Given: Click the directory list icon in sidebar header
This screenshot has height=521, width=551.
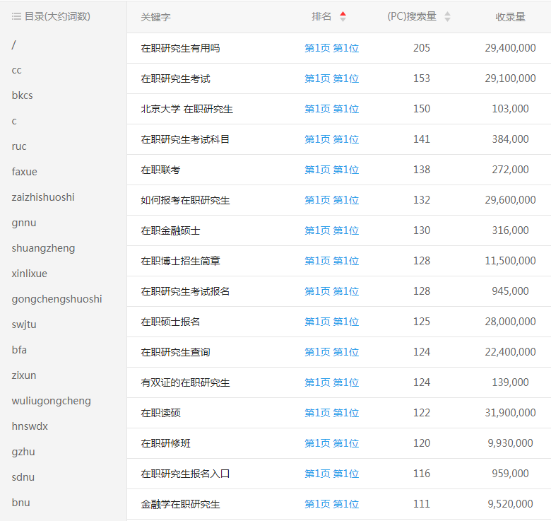Looking at the screenshot, I should point(16,16).
